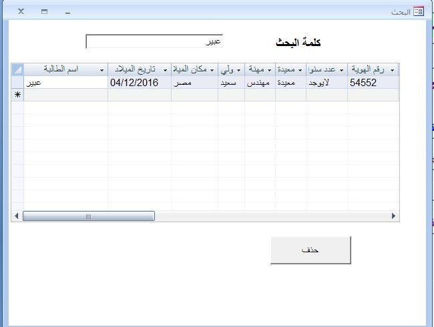This screenshot has width=434, height=327.
Task: Click the scrollbar left arrow
Action: click(17, 216)
